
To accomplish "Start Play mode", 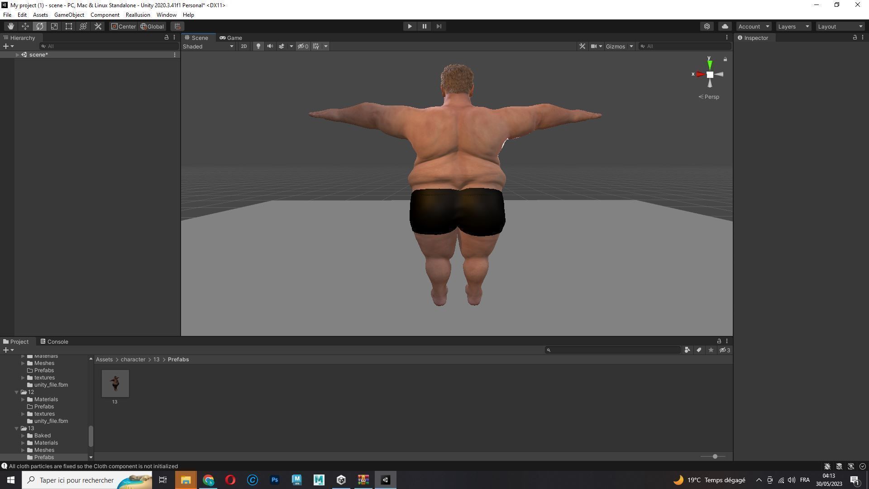I will point(410,26).
